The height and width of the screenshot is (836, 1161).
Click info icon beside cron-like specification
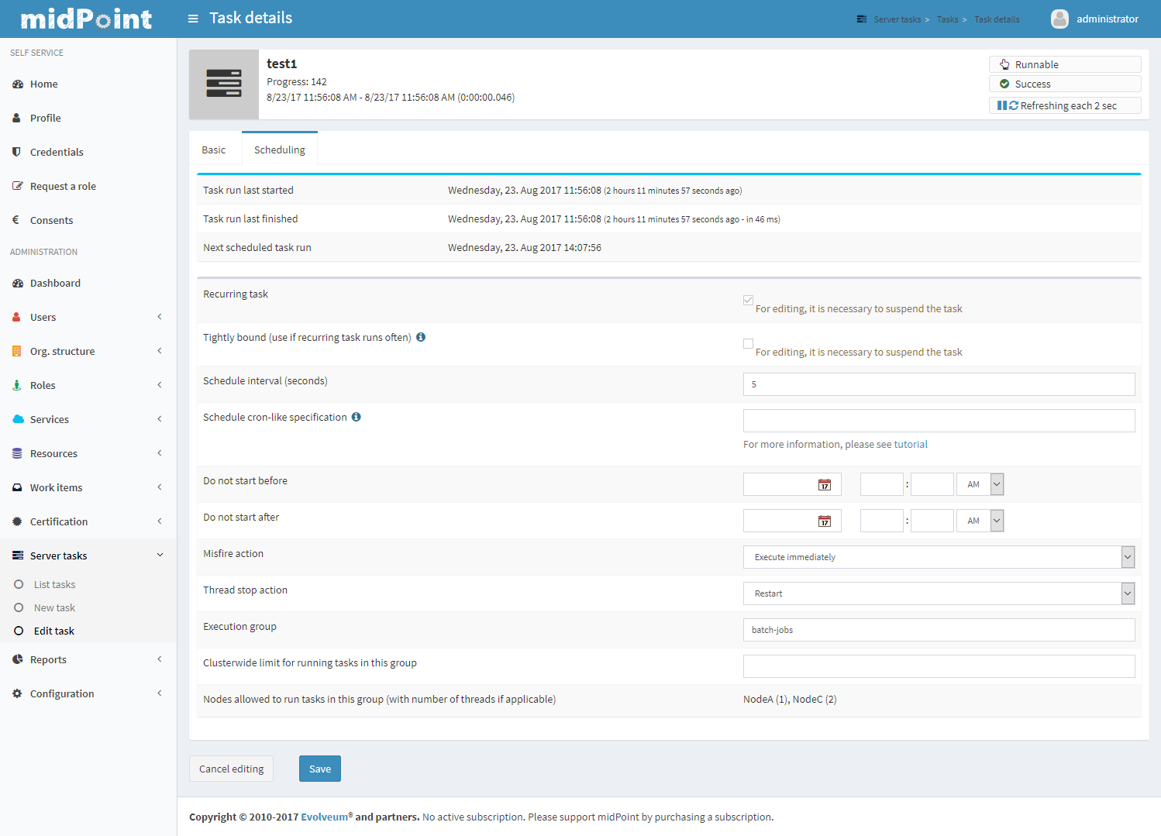tap(357, 417)
